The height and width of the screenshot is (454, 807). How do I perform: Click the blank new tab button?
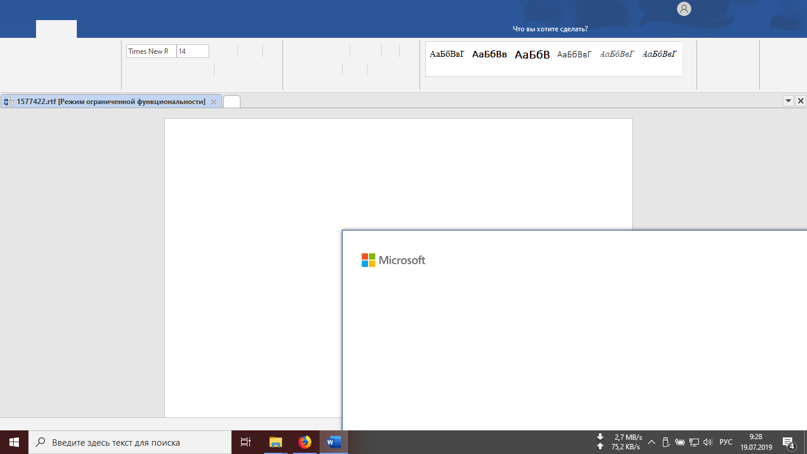click(232, 102)
